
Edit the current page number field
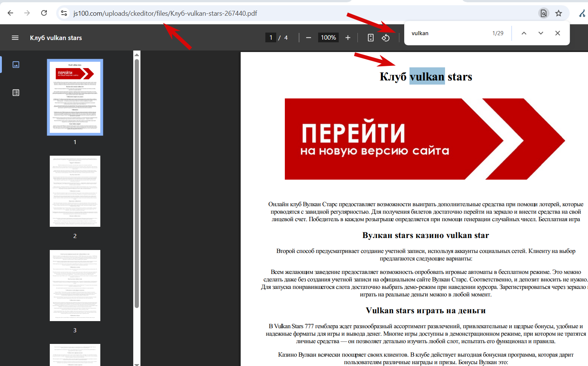[x=271, y=37]
